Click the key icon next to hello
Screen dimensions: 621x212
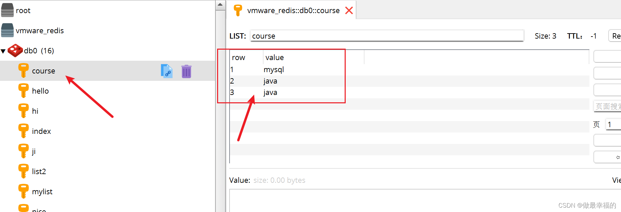point(23,91)
